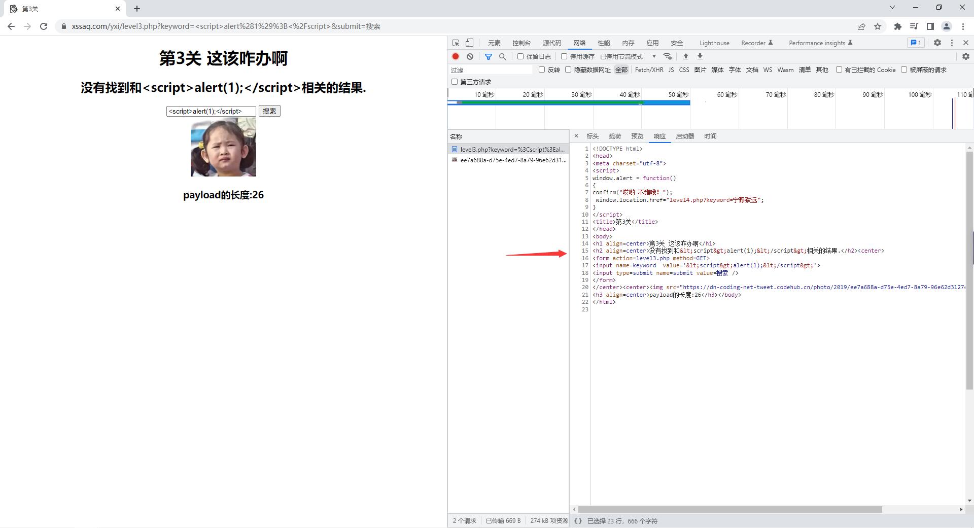Enable the 停用缓存 checkbox
The width and height of the screenshot is (974, 528).
(x=564, y=56)
